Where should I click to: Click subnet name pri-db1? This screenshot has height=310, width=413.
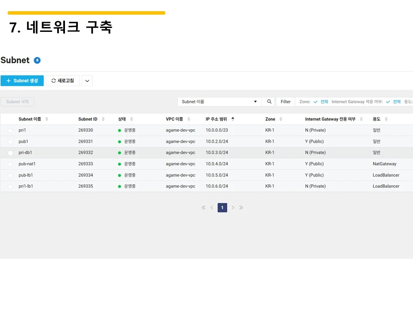(x=25, y=152)
